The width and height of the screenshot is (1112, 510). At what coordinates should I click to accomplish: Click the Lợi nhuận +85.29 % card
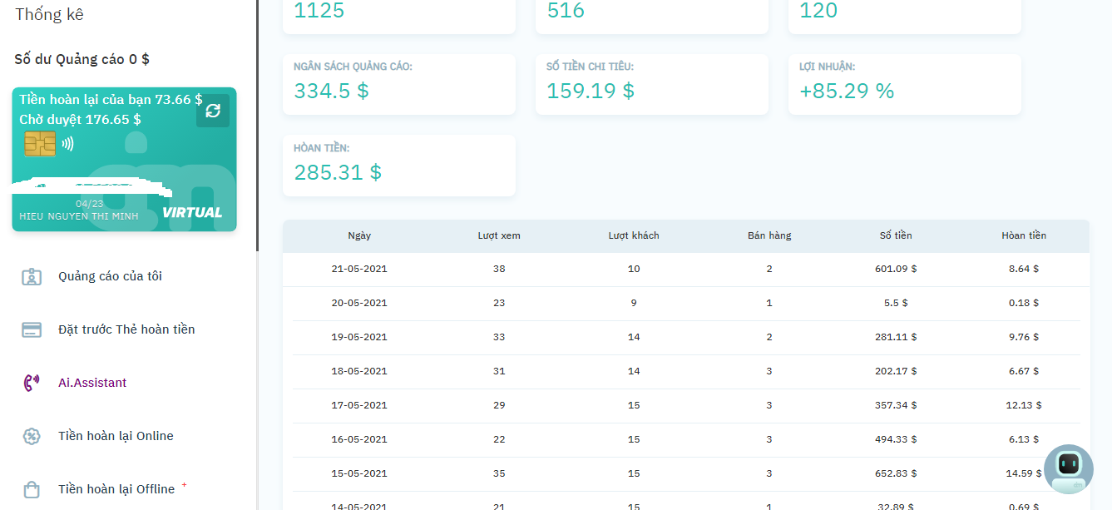(905, 85)
